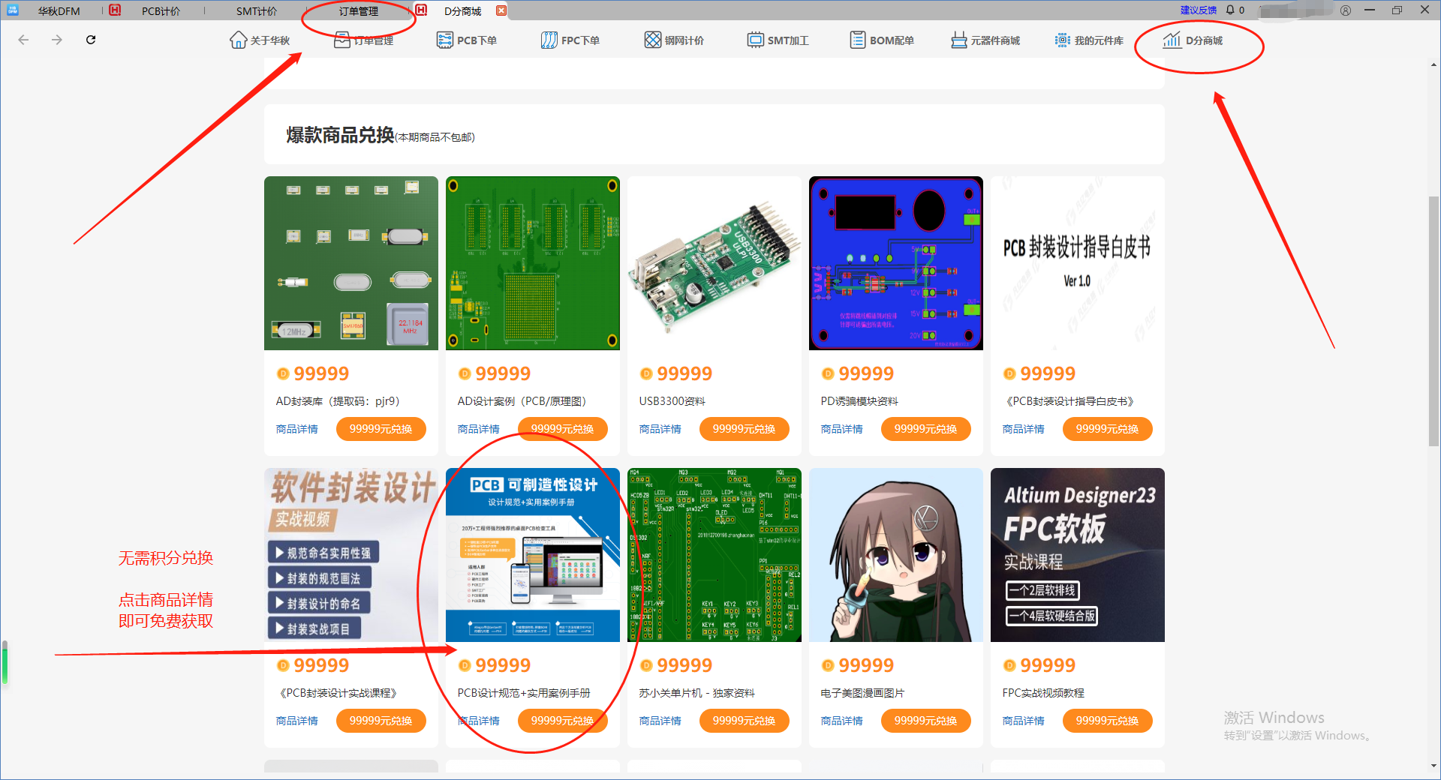Click the product title USB3300资料
The width and height of the screenshot is (1441, 780).
click(672, 401)
